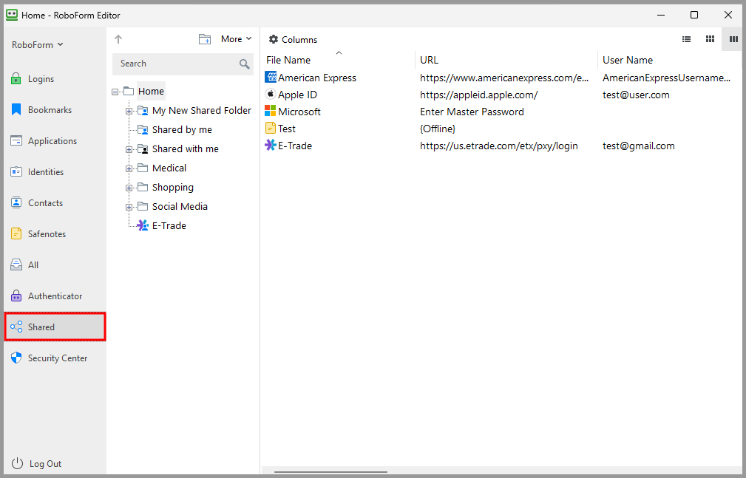This screenshot has width=746, height=478.
Task: Select Shared by me folder
Action: 182,129
